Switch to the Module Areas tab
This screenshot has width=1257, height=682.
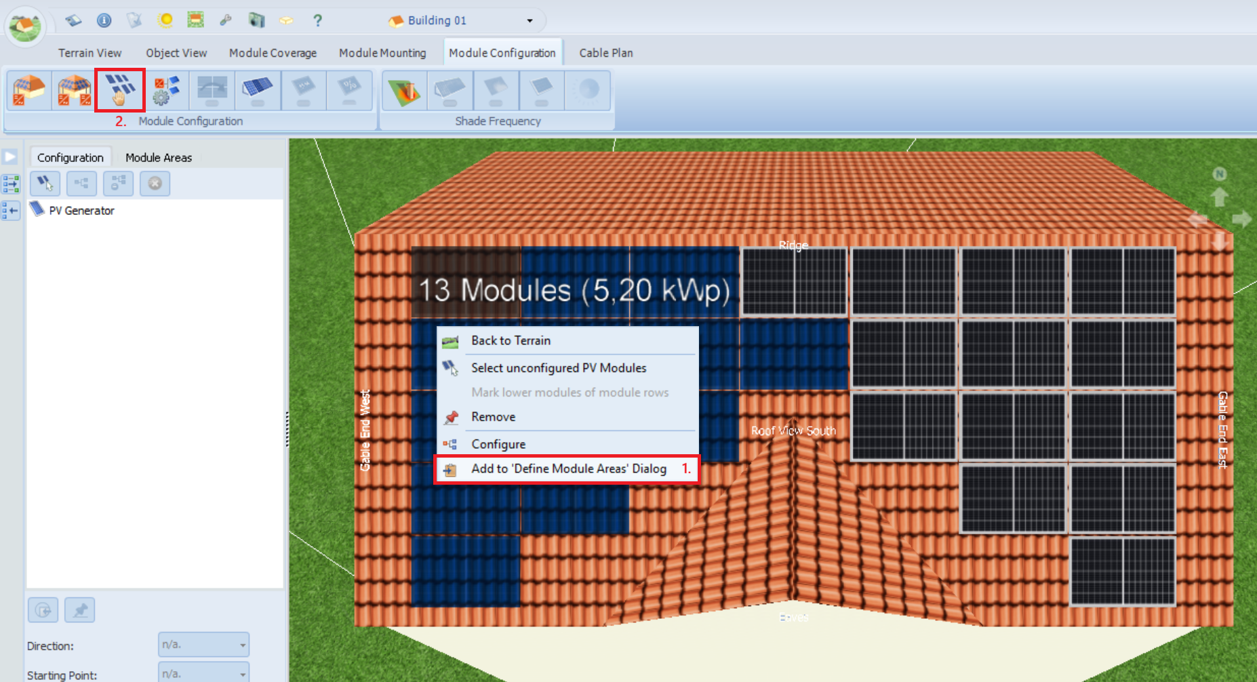click(159, 157)
